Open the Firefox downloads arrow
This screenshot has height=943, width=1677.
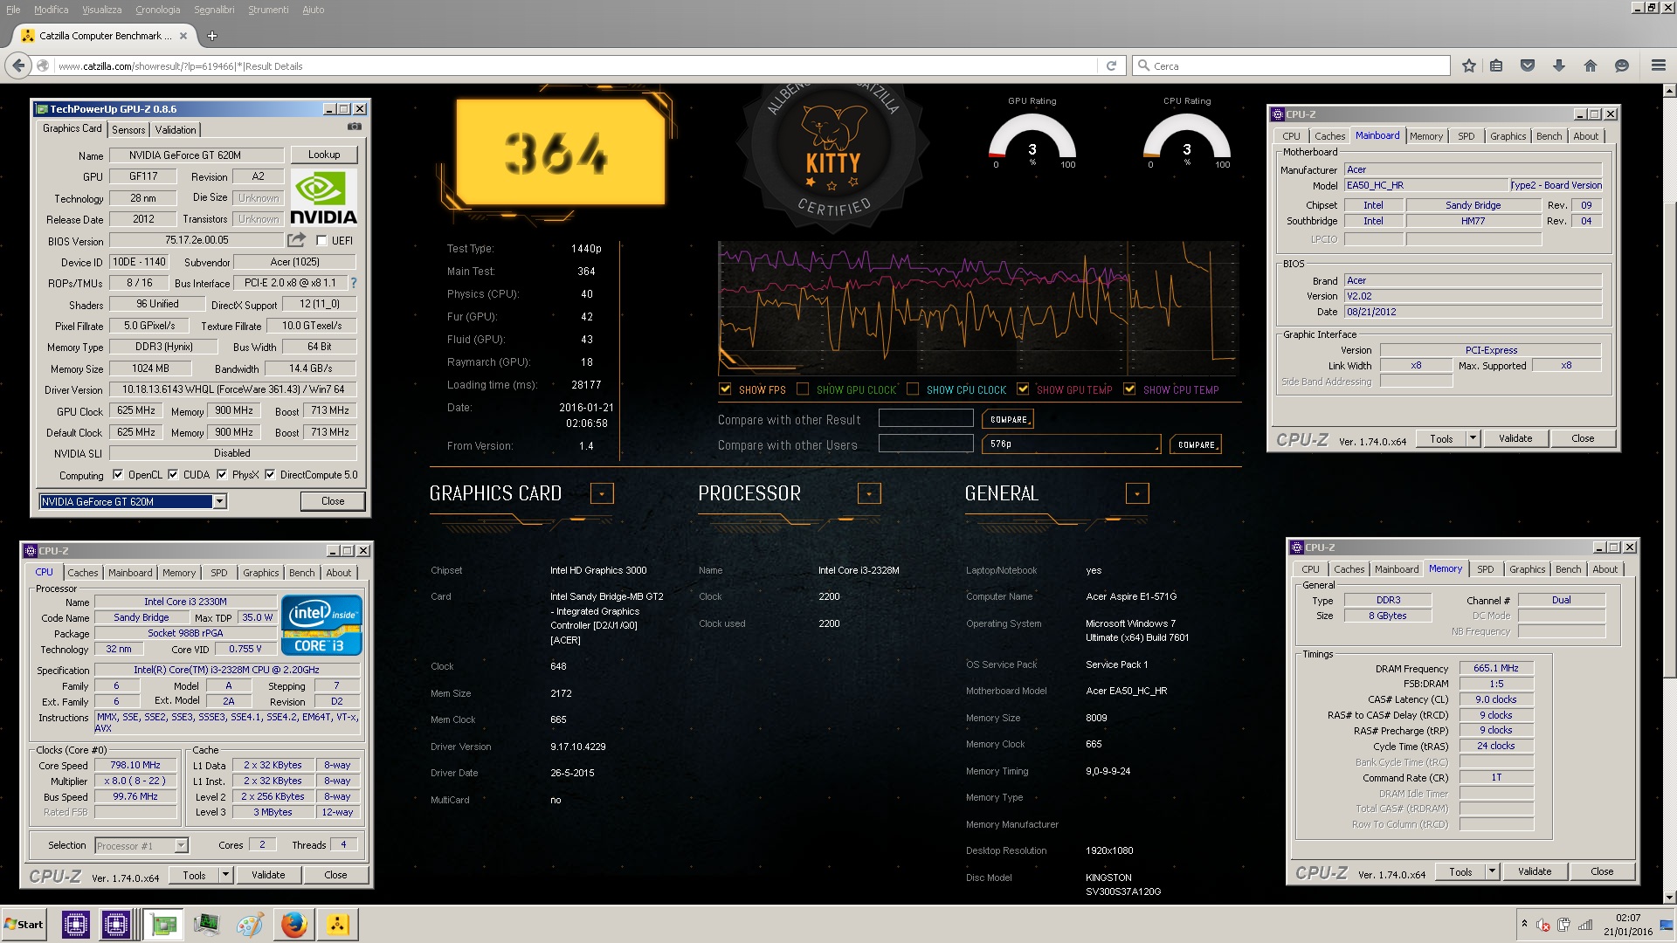1559,65
